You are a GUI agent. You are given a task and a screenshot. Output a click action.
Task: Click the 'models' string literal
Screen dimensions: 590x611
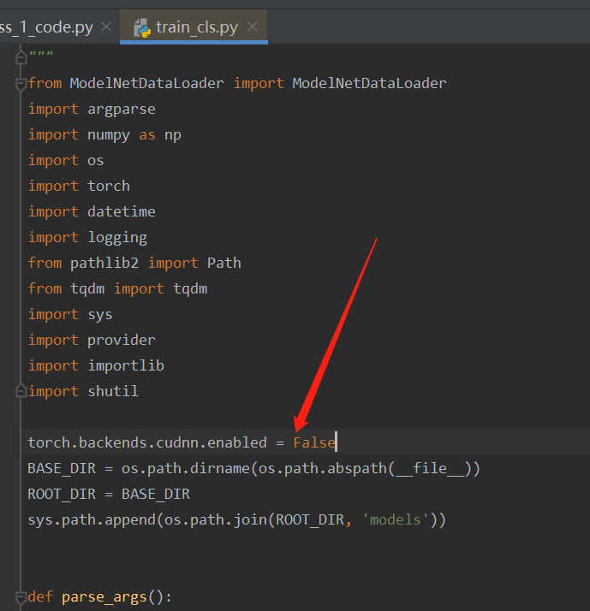[x=396, y=519]
